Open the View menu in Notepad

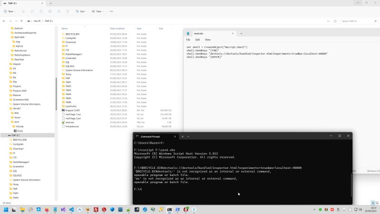tap(208, 40)
